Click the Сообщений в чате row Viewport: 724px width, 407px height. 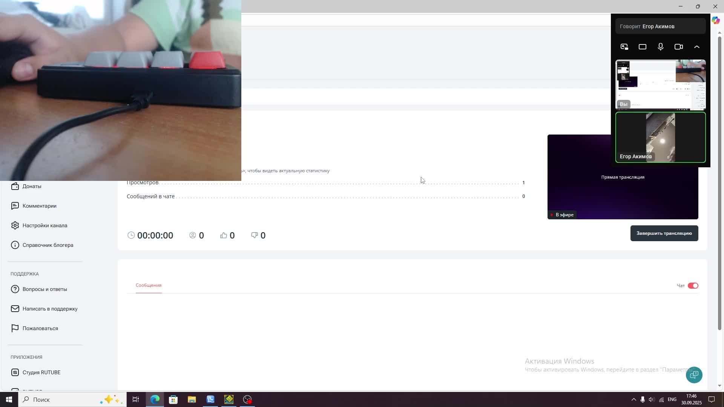(x=326, y=196)
